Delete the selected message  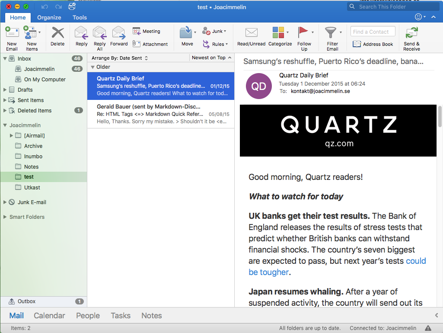(x=57, y=36)
